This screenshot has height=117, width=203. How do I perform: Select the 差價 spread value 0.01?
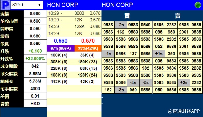coord(35,96)
